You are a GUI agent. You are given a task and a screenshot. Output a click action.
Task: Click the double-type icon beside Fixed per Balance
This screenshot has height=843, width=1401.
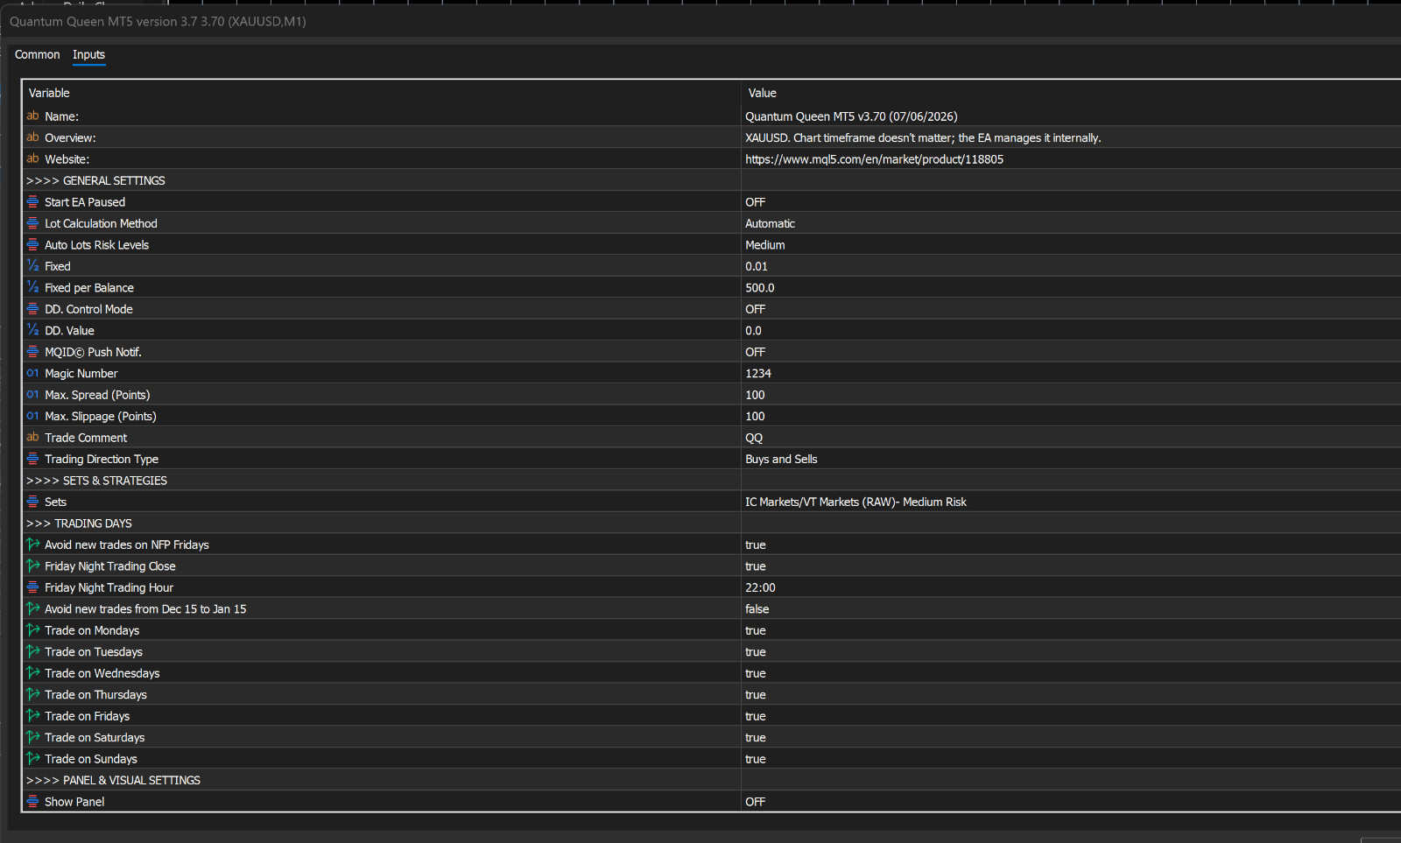tap(32, 287)
